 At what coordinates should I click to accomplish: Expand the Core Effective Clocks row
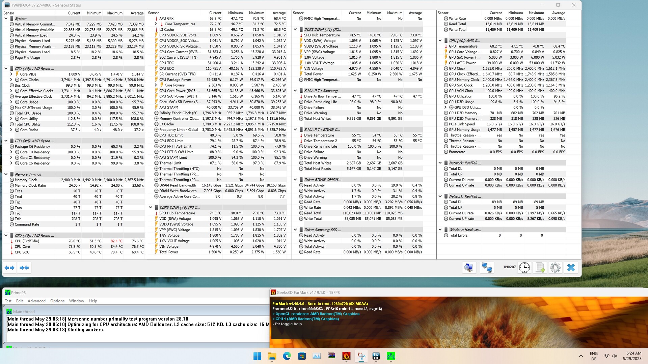click(x=11, y=91)
